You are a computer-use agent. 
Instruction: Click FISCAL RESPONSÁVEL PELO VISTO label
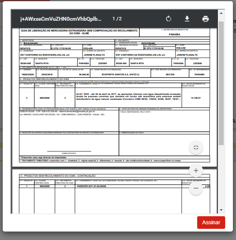136,112
